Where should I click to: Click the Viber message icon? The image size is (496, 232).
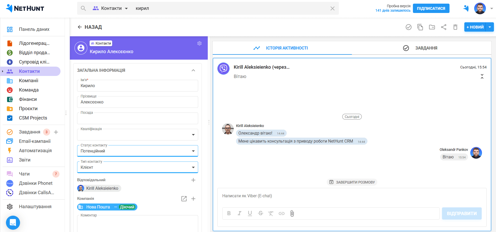click(x=223, y=68)
